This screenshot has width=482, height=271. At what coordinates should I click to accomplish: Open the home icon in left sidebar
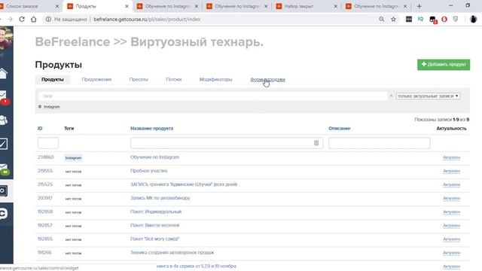tap(3, 74)
